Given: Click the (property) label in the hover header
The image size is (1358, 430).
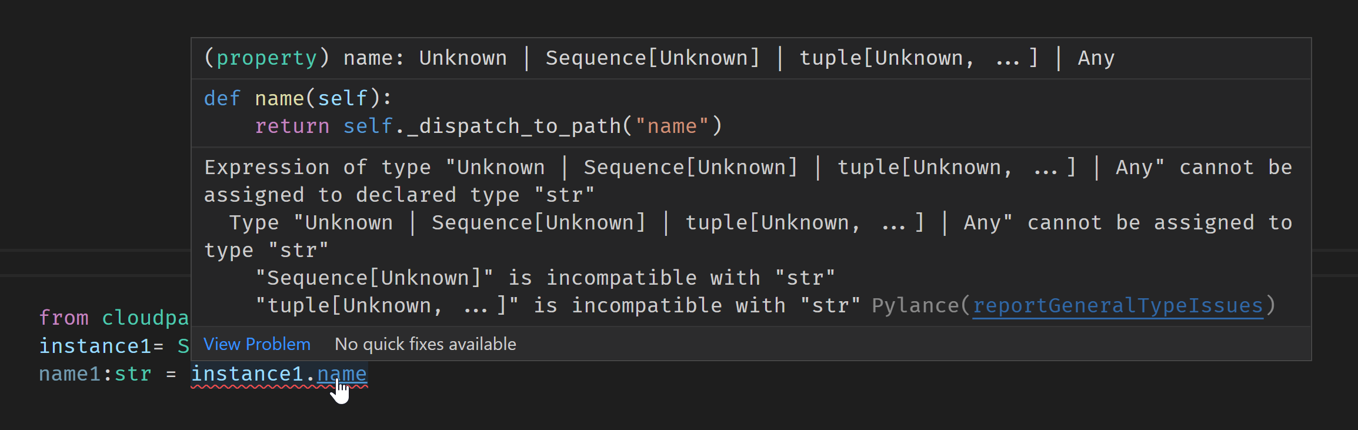Looking at the screenshot, I should (265, 57).
